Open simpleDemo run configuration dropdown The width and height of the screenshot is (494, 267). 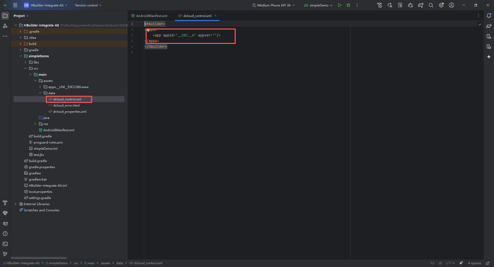(319, 5)
